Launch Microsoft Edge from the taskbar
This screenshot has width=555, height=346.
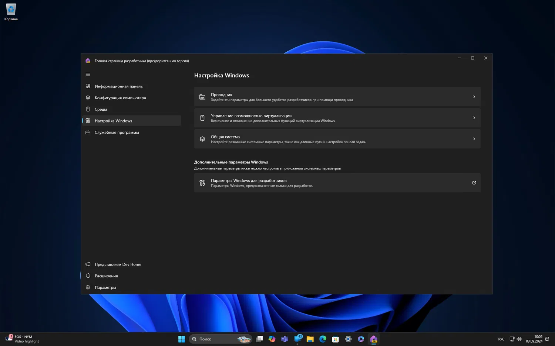coord(323,339)
